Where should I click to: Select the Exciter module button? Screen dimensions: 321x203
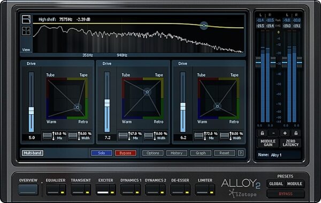[103, 190]
